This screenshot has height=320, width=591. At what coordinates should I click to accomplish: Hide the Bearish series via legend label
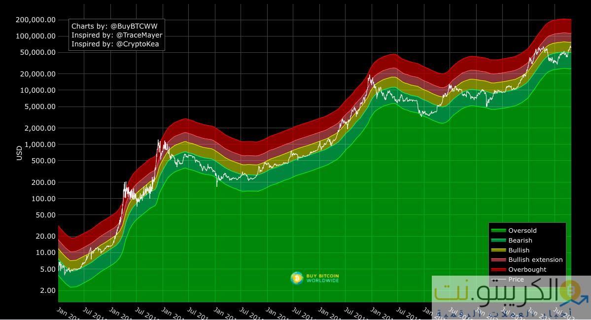(x=520, y=241)
